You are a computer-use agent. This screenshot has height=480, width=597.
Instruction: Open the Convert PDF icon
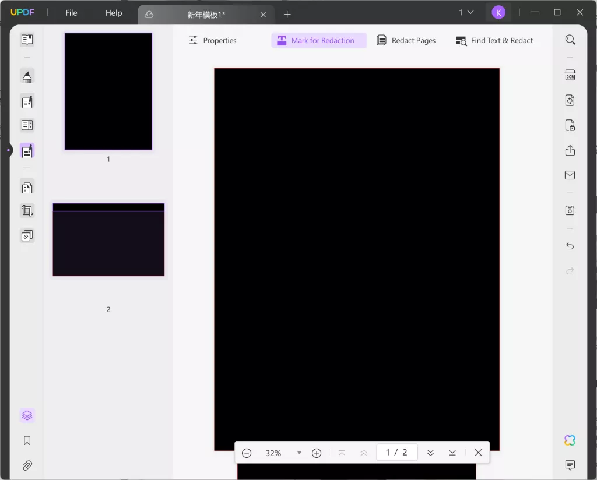[x=570, y=100]
